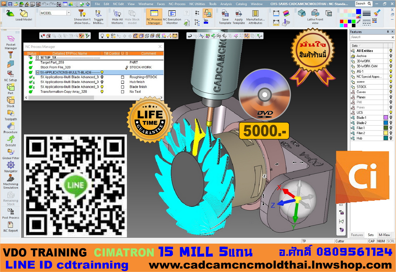Click the Execute procedure icon
The image size is (396, 272).
tap(11, 141)
